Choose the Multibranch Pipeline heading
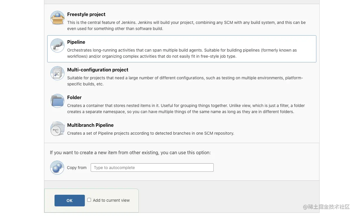The image size is (356, 216). [90, 125]
